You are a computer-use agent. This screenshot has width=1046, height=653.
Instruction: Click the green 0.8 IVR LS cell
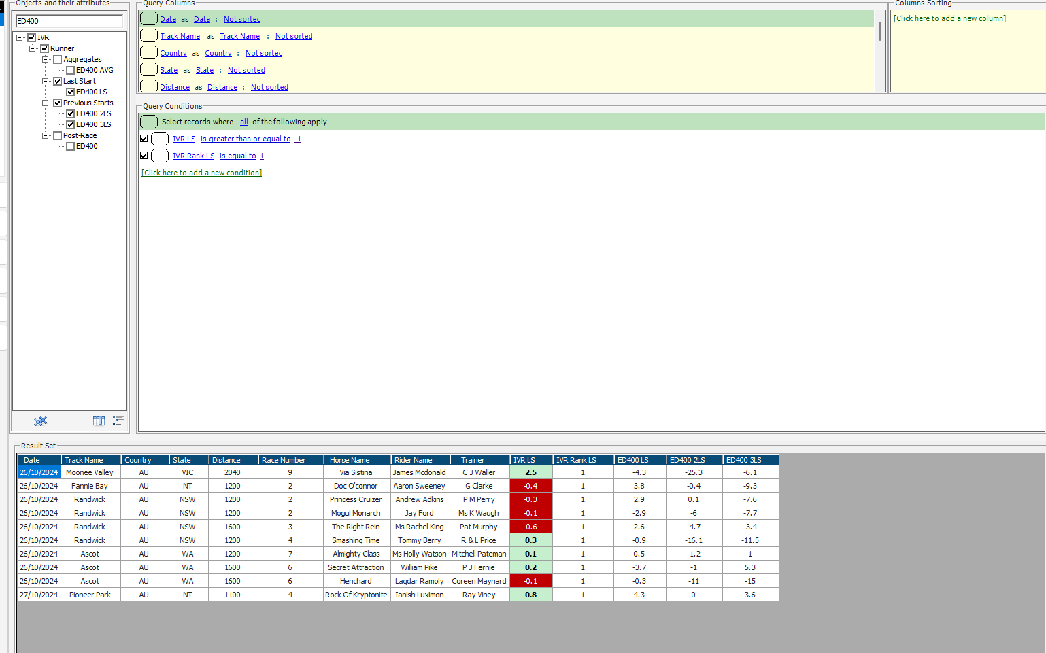tap(531, 595)
